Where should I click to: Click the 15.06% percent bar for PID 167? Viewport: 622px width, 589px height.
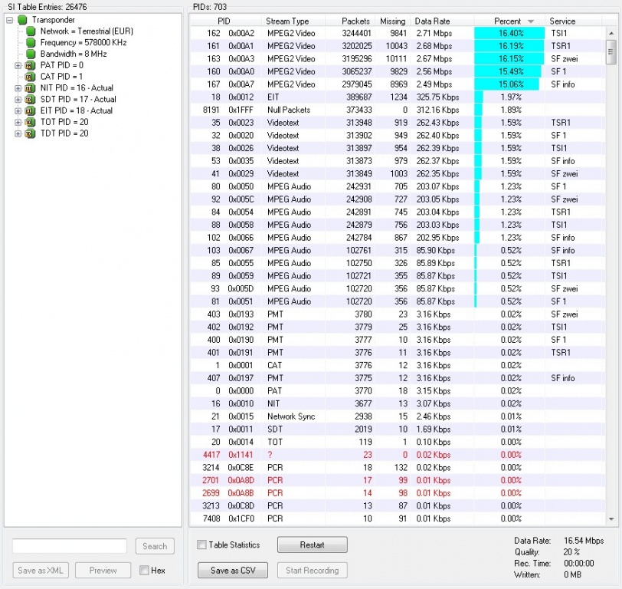pos(506,84)
